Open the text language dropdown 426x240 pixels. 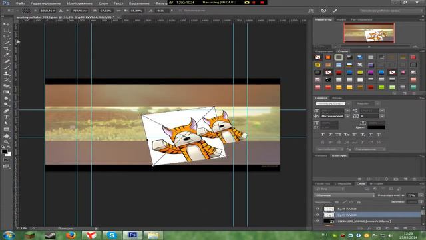[x=329, y=149]
